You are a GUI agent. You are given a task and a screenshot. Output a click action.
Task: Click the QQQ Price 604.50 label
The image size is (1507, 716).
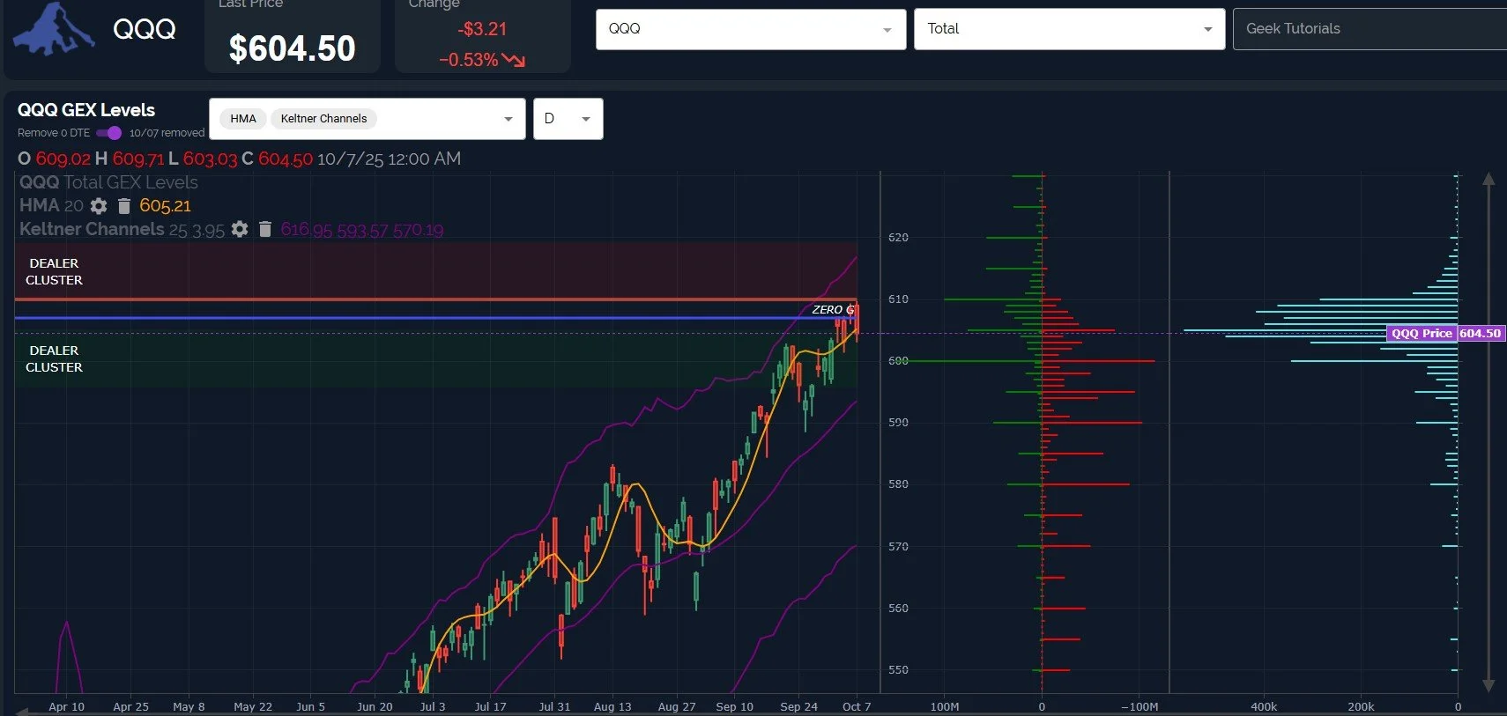pyautogui.click(x=1445, y=333)
